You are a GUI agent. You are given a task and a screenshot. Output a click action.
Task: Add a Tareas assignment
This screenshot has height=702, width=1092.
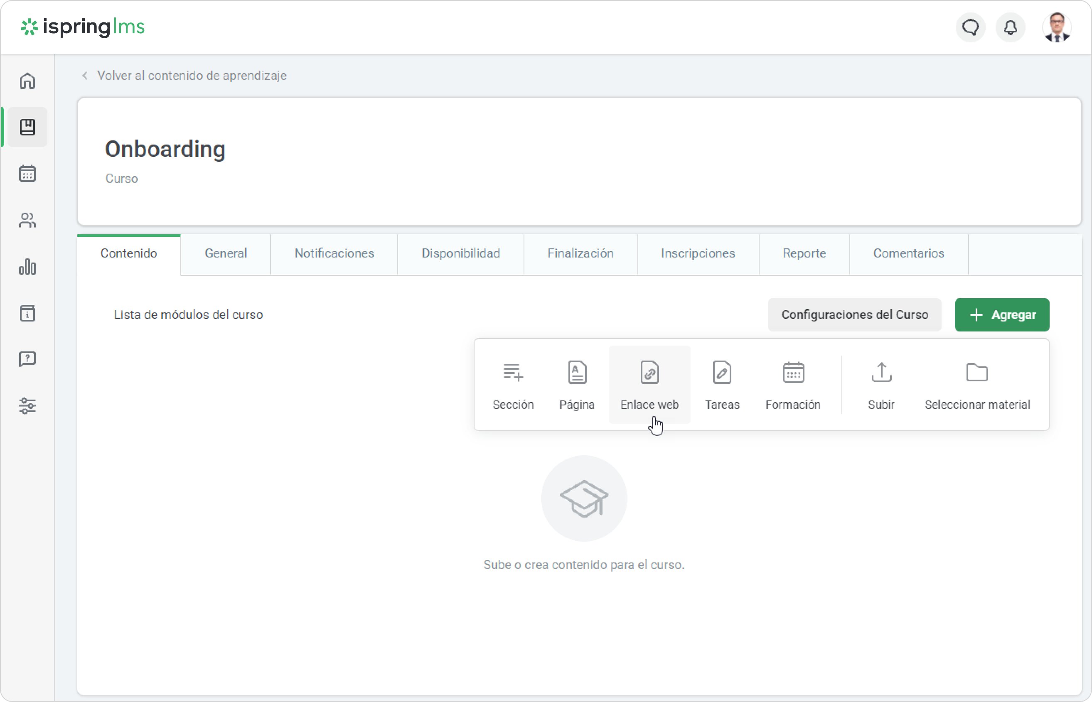[722, 385]
